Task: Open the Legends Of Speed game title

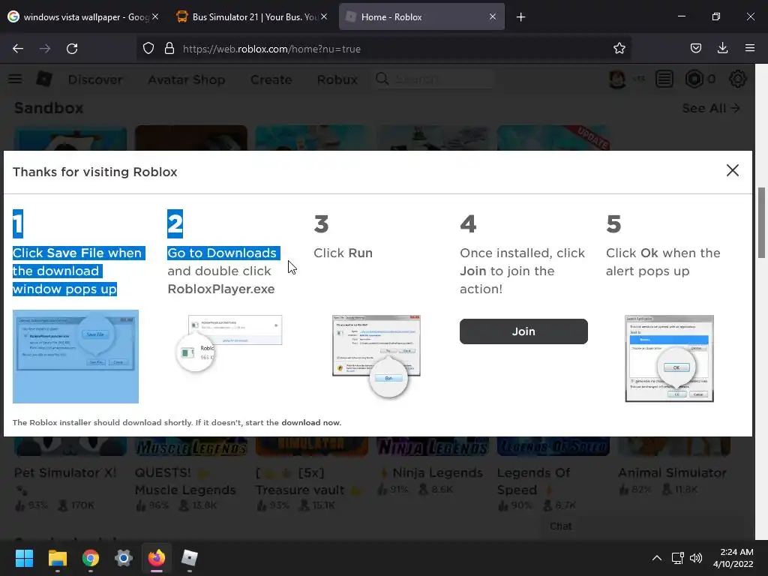Action: (x=533, y=481)
